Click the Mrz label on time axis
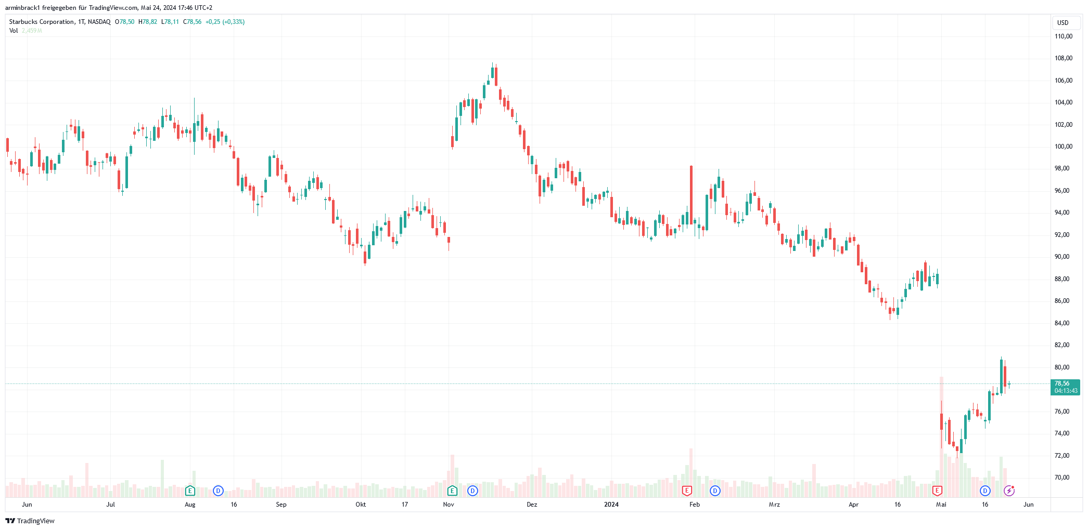This screenshot has height=530, width=1088. click(x=774, y=505)
